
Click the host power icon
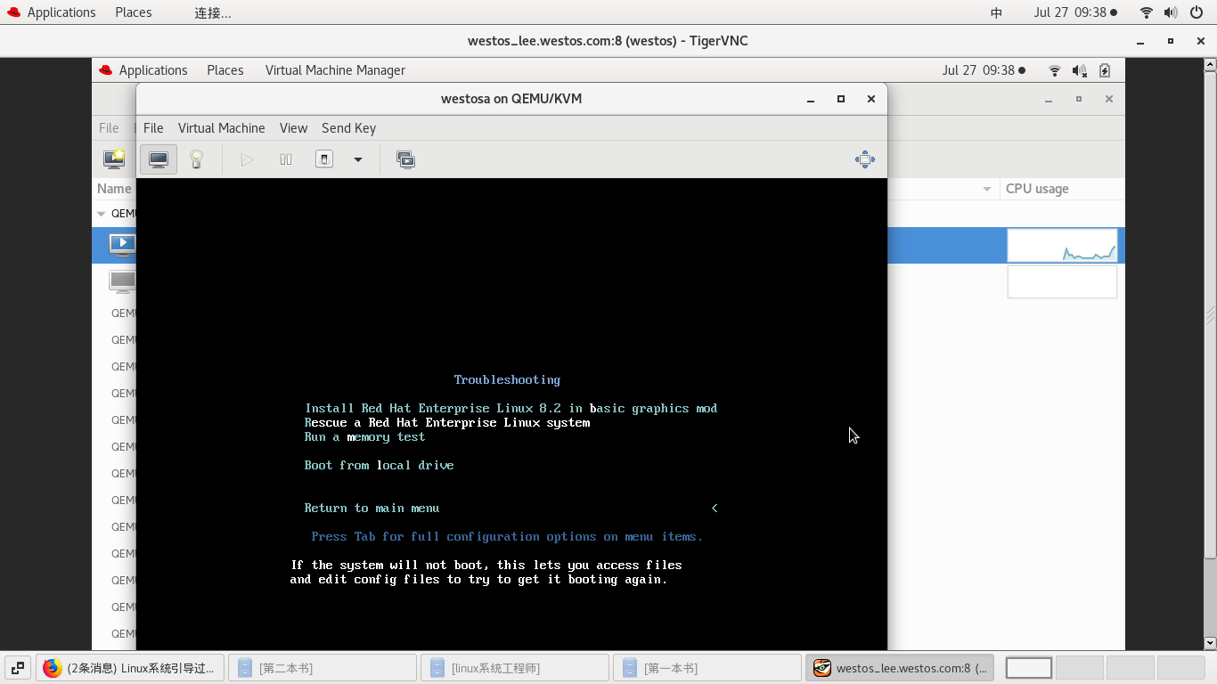point(1196,12)
